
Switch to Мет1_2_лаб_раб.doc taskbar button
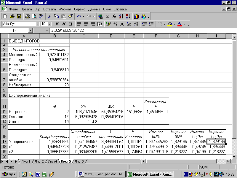point(102,174)
